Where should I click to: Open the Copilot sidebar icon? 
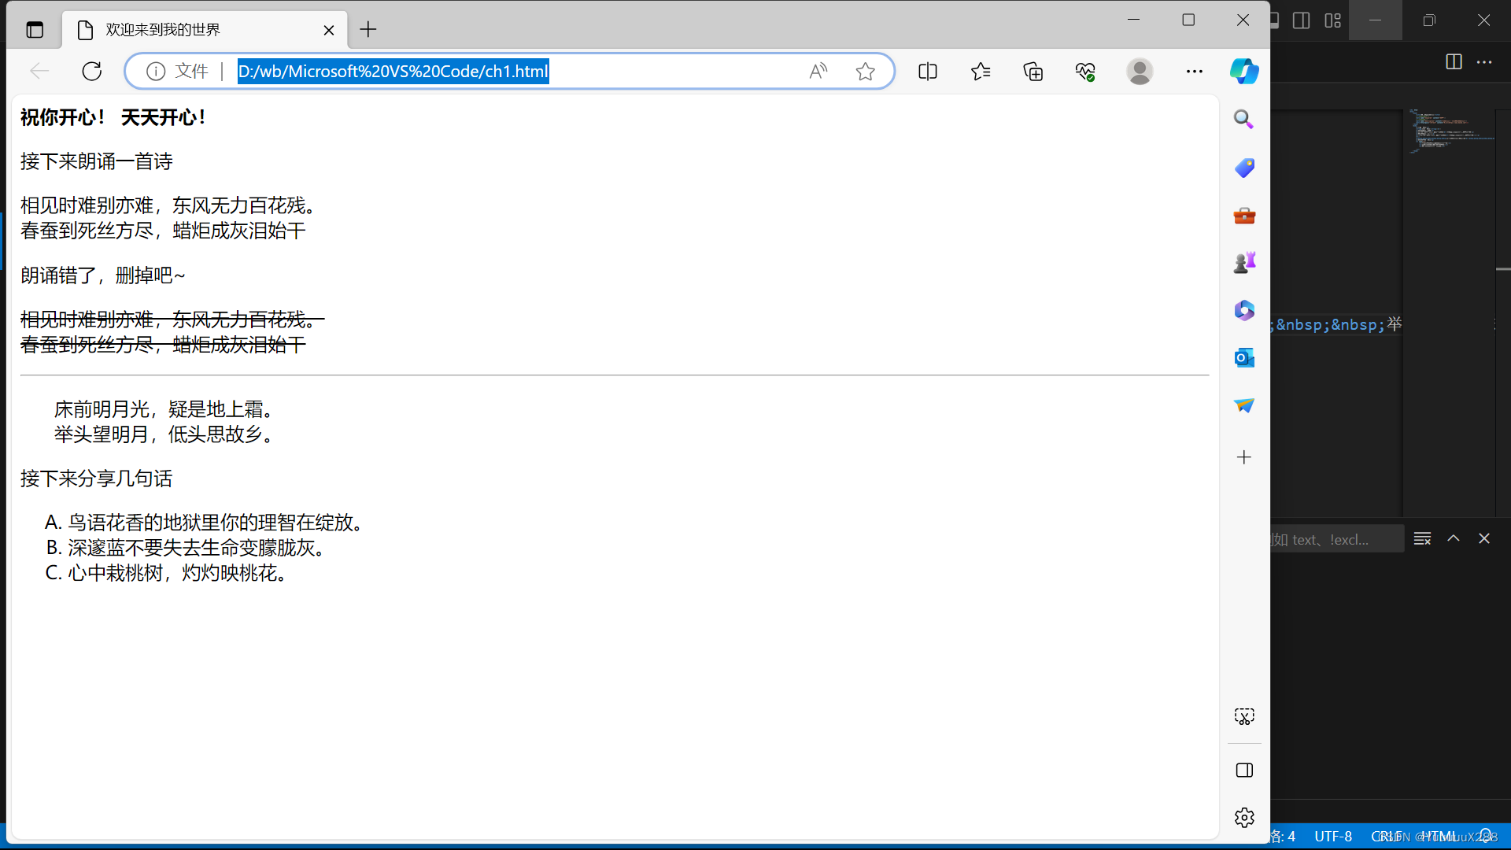click(x=1244, y=72)
